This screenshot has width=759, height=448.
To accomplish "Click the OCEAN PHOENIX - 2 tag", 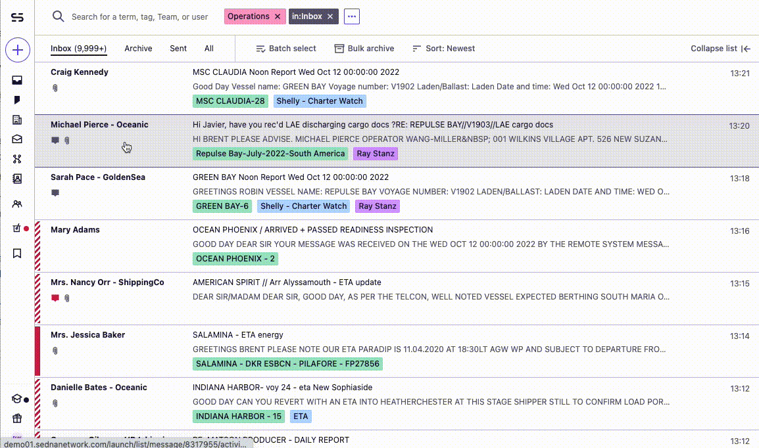I will pos(235,259).
